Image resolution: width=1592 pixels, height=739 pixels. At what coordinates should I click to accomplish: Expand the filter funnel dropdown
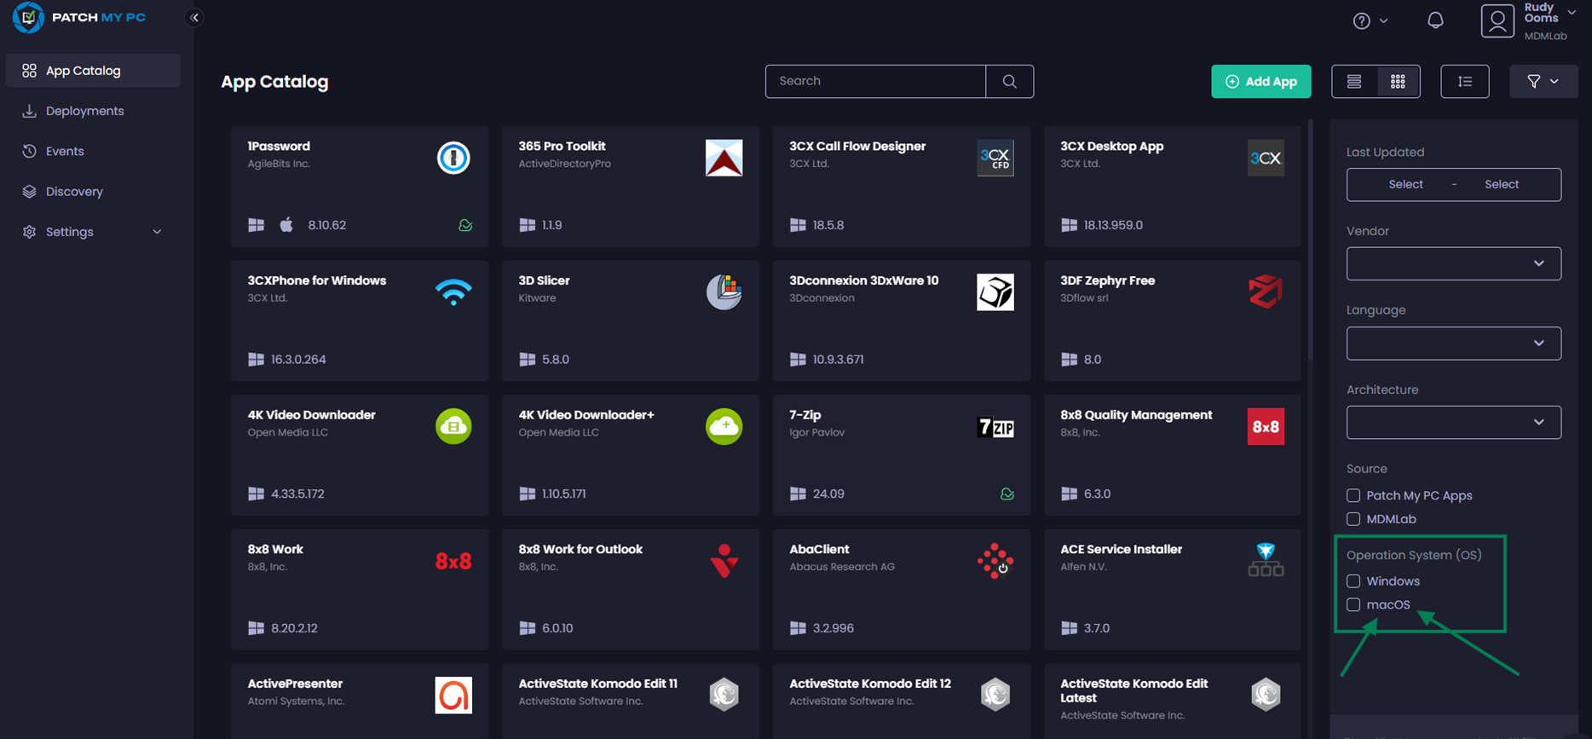coord(1543,81)
